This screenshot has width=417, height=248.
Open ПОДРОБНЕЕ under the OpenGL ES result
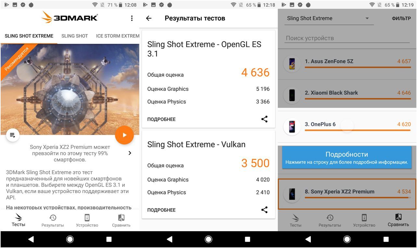pos(161,119)
